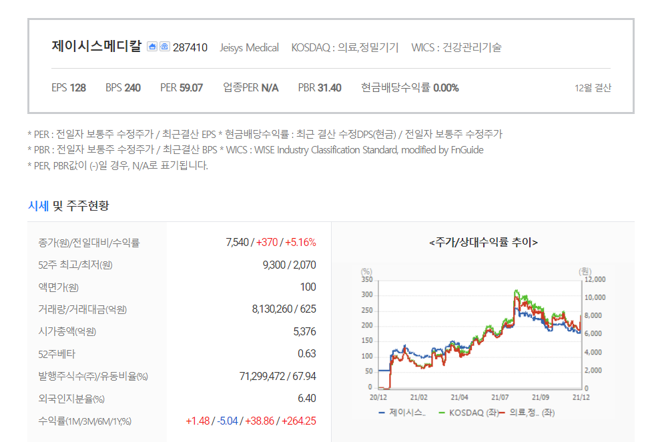Select the KOSDAQ : 의료,정밀기기 classification
The image size is (646, 442).
coord(345,48)
